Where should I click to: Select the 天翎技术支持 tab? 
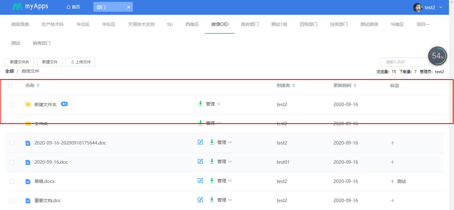coord(141,24)
